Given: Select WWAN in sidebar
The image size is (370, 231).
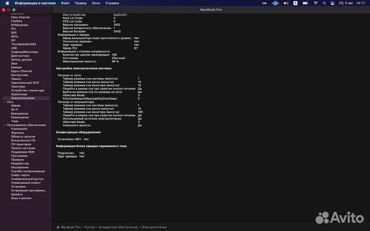Looking at the screenshot, I should point(15,106).
